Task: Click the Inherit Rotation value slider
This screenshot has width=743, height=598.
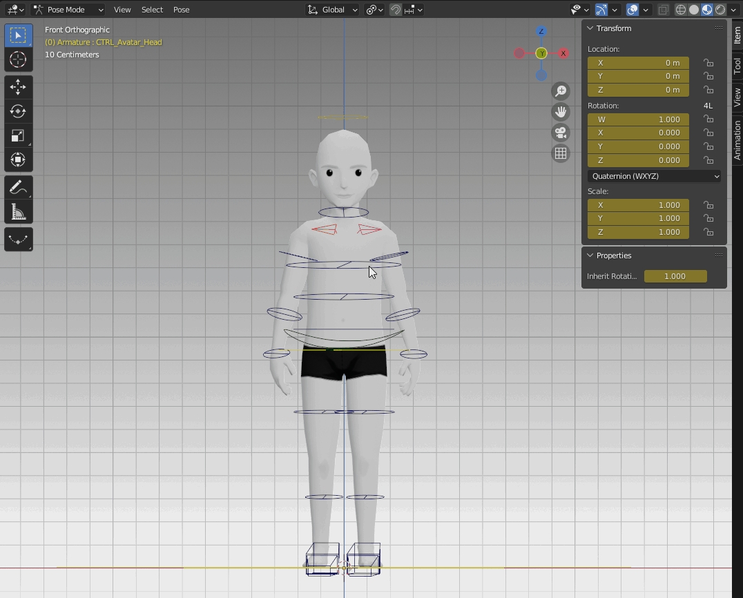Action: pos(675,276)
